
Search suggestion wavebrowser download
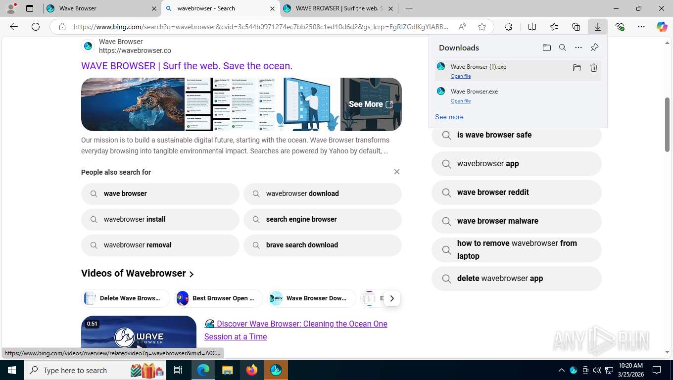coord(323,193)
